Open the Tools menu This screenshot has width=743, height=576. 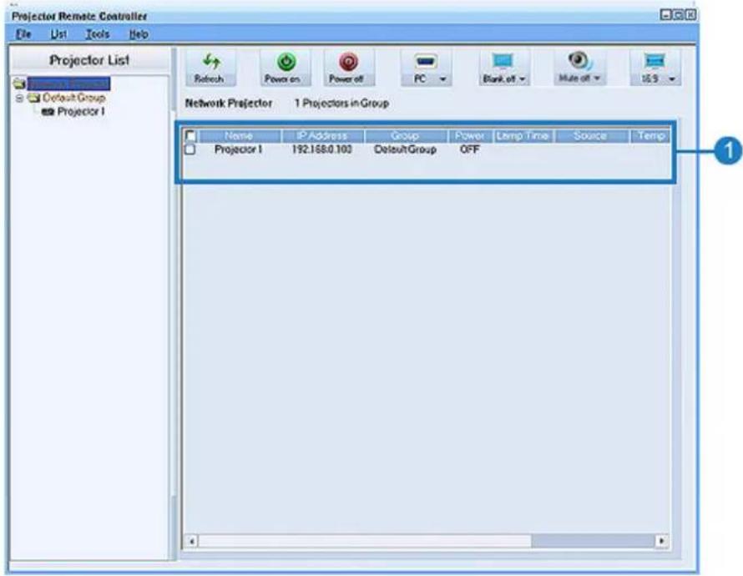point(98,34)
